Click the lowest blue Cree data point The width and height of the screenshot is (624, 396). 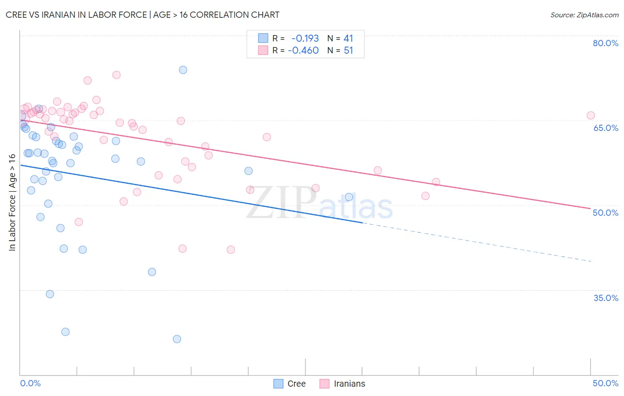point(177,339)
